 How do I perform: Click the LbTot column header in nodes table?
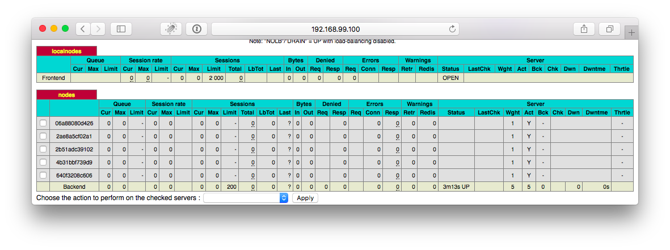pos(267,113)
